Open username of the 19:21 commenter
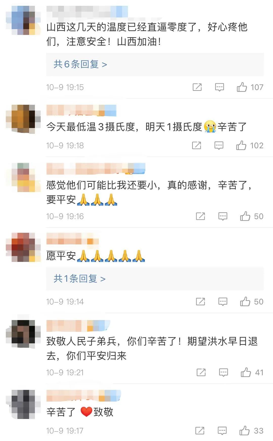 click(78, 326)
